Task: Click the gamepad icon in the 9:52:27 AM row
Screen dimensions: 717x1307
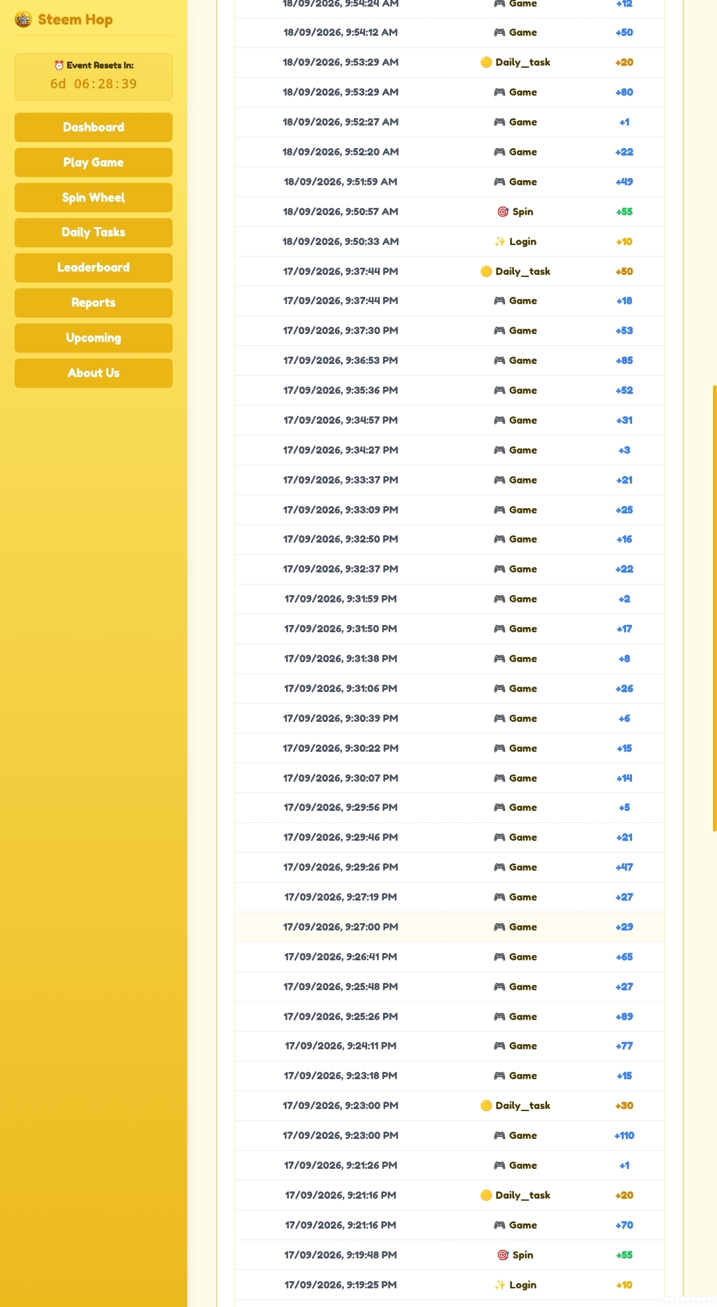Action: 499,122
